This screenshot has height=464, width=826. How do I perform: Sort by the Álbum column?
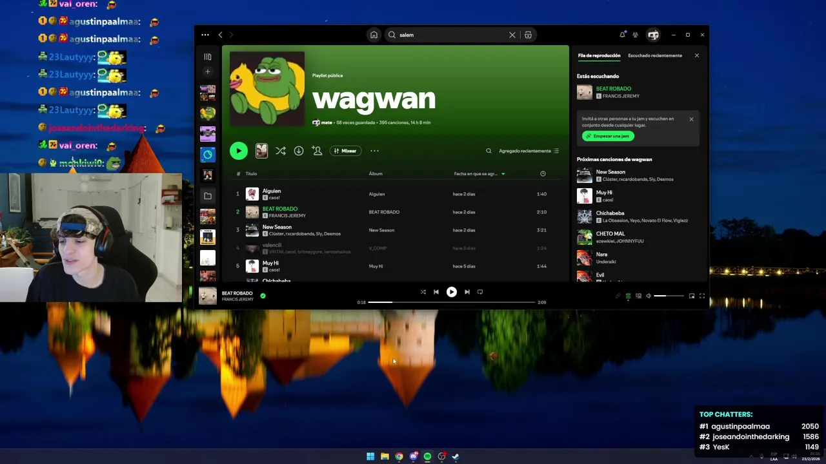coord(376,173)
